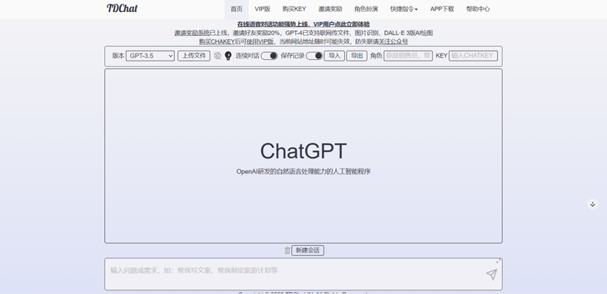Open the APP下载 page
Screen dimensions: 607x294
click(x=442, y=9)
